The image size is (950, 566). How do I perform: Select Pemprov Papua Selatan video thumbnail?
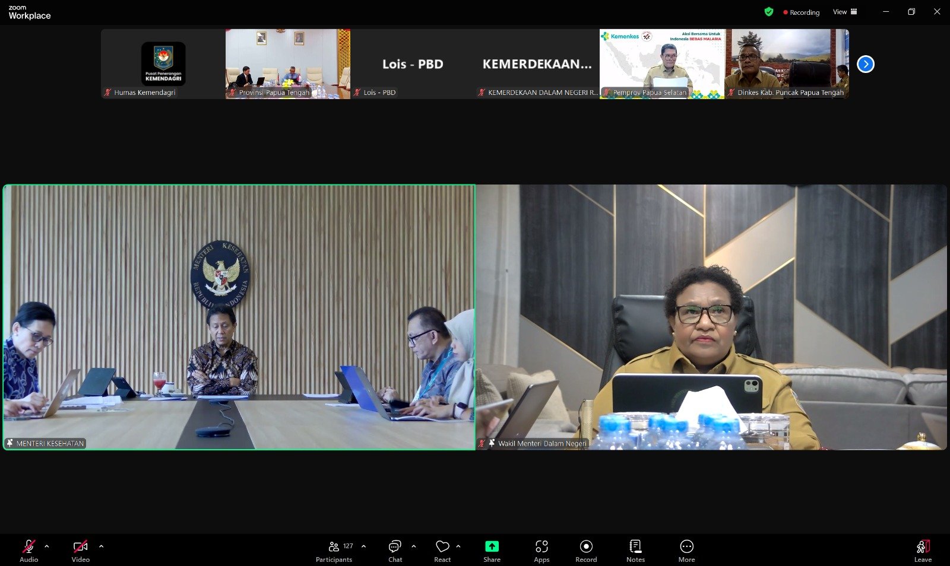click(x=661, y=63)
